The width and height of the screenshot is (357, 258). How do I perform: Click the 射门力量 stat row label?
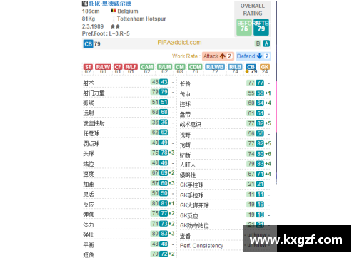point(94,93)
